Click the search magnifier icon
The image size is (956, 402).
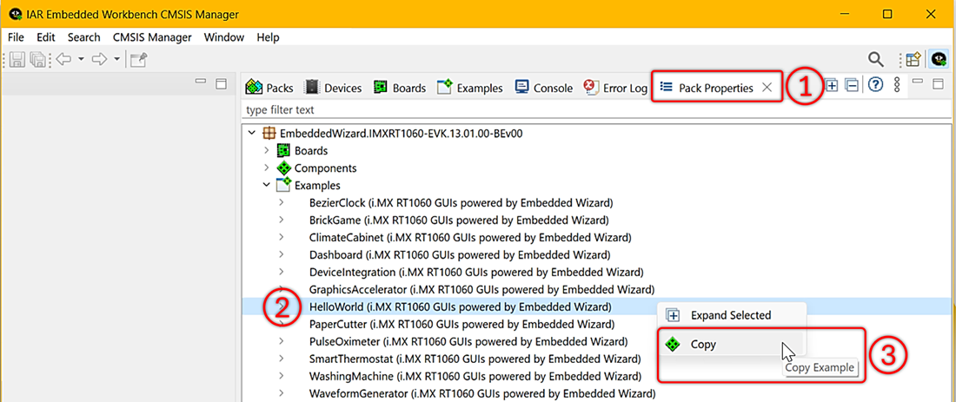pos(876,59)
